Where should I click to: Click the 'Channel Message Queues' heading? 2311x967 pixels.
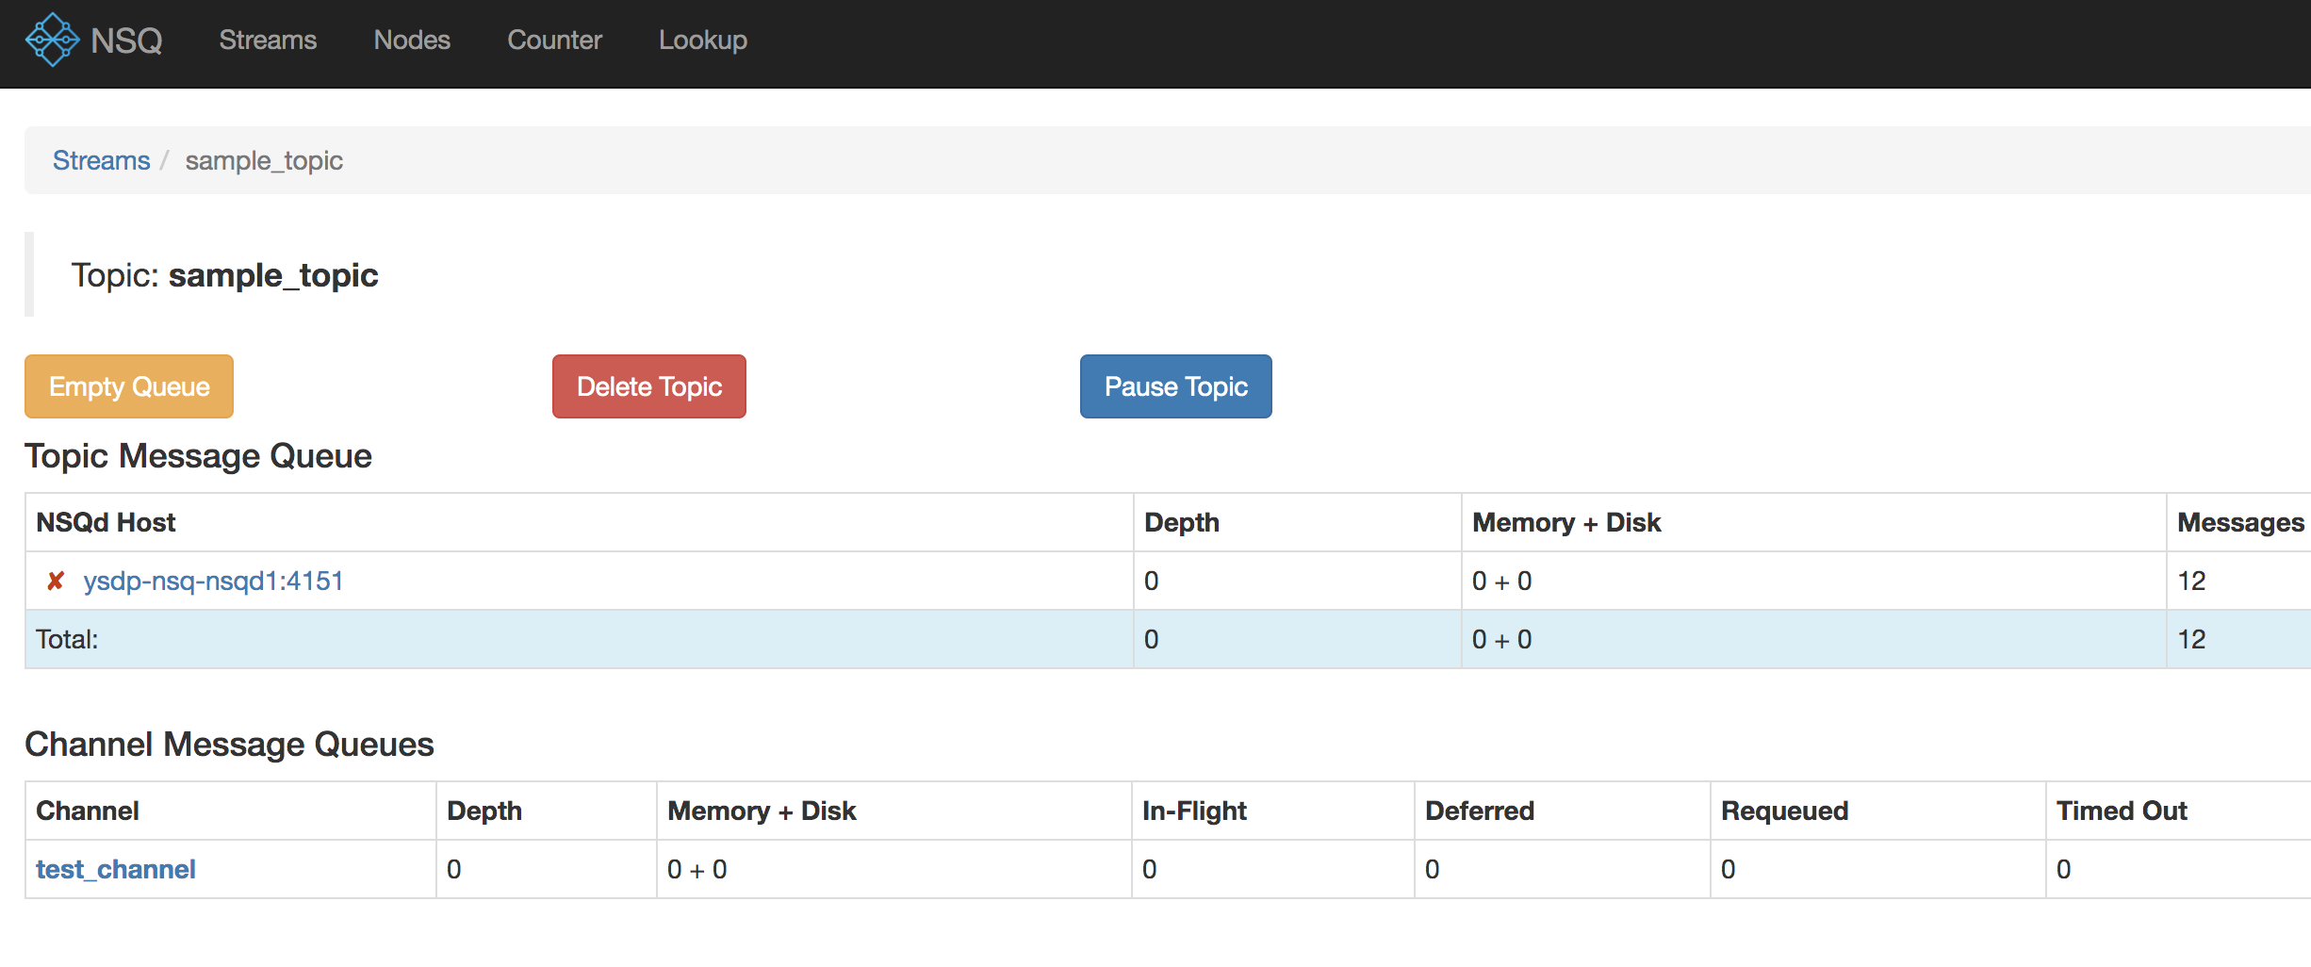coord(229,745)
